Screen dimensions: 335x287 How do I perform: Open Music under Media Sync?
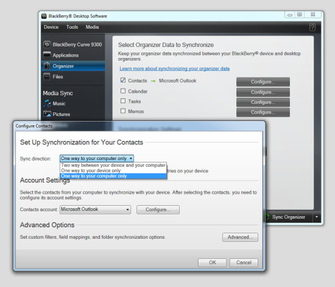point(73,104)
